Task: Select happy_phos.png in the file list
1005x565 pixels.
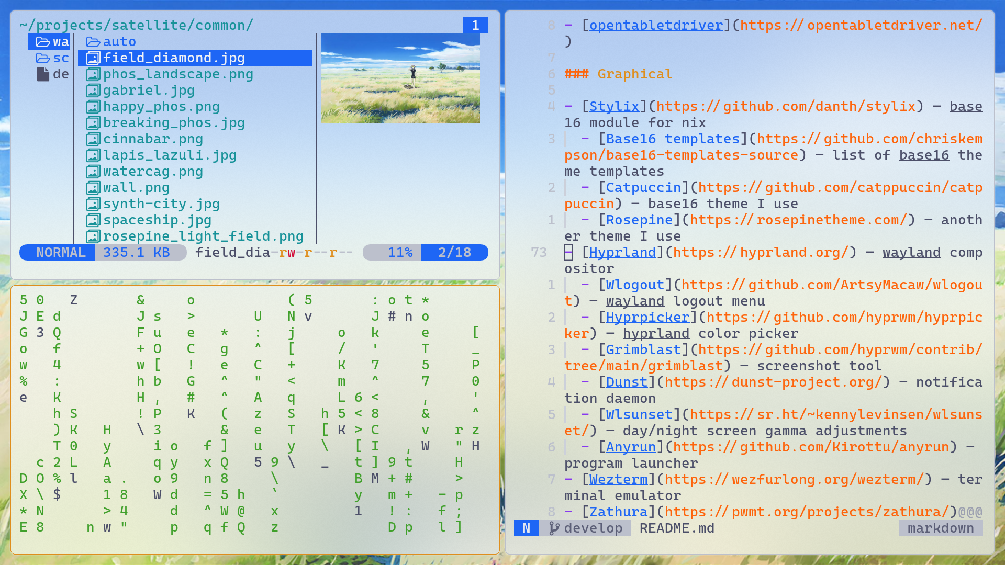Action: point(161,107)
